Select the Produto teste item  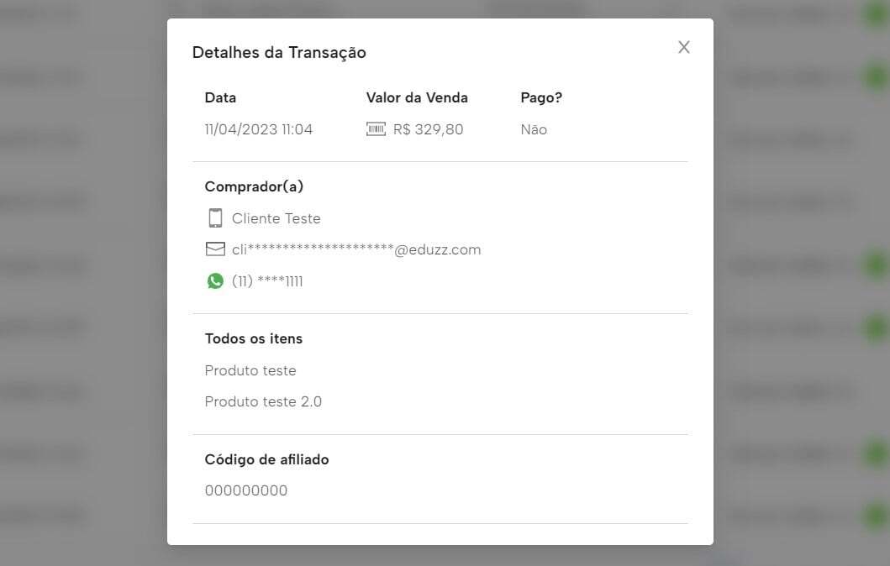point(250,370)
